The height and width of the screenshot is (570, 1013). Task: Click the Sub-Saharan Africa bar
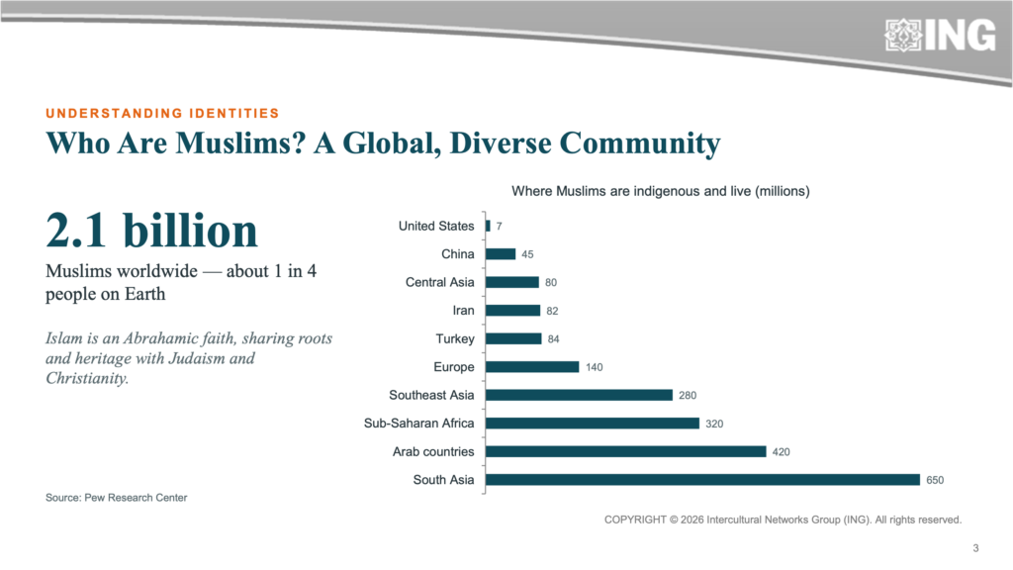(x=593, y=424)
